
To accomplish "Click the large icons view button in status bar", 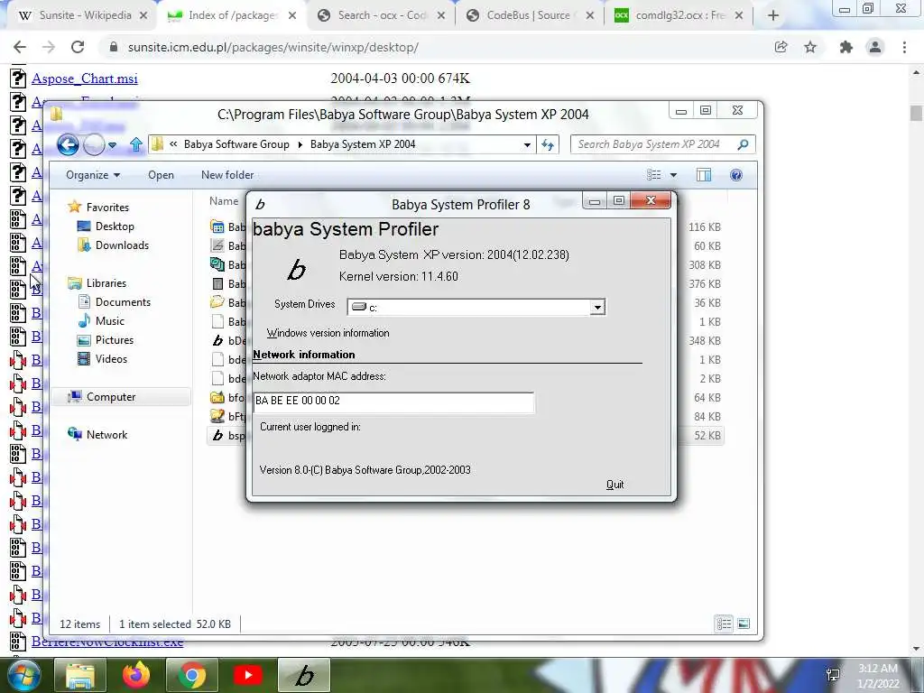I will click(744, 624).
